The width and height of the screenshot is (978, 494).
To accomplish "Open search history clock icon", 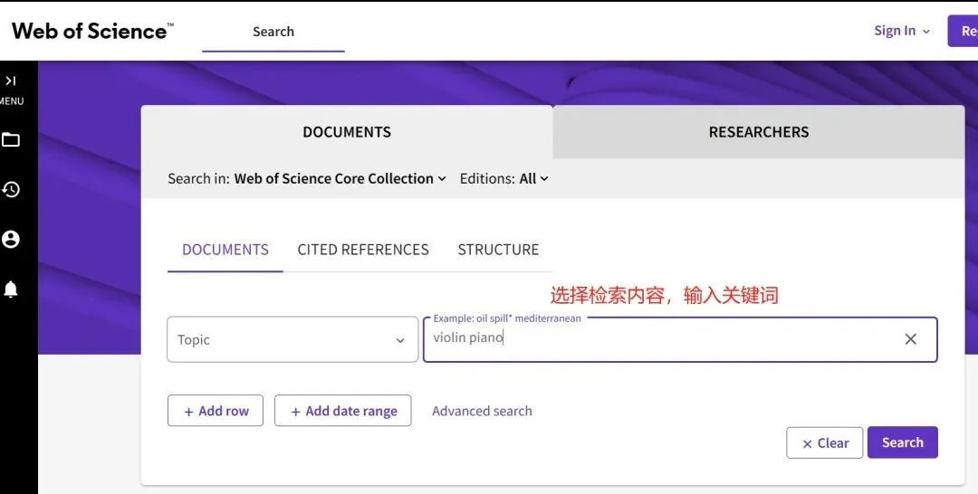I will (11, 189).
